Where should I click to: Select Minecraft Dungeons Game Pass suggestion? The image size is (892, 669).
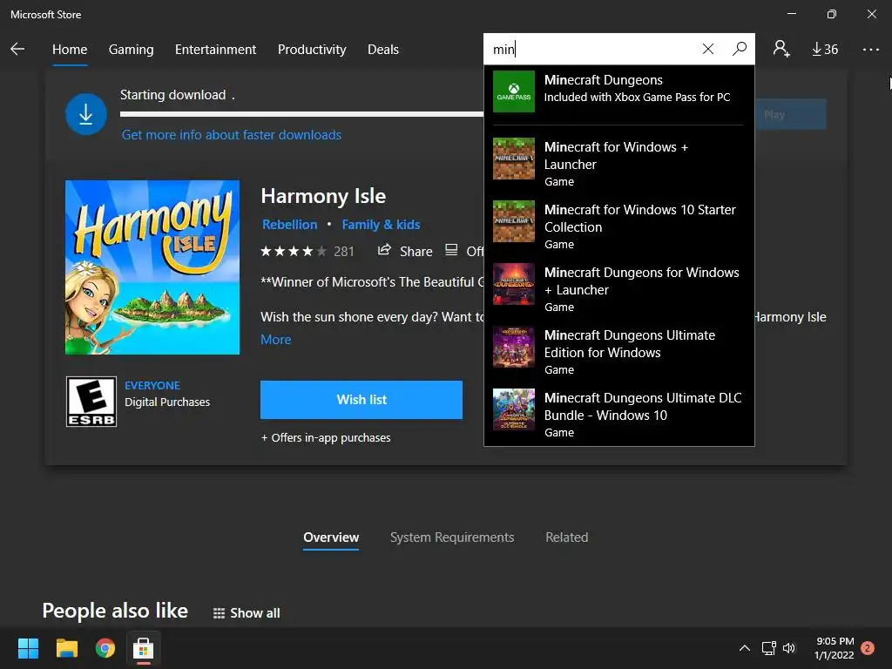(x=619, y=91)
